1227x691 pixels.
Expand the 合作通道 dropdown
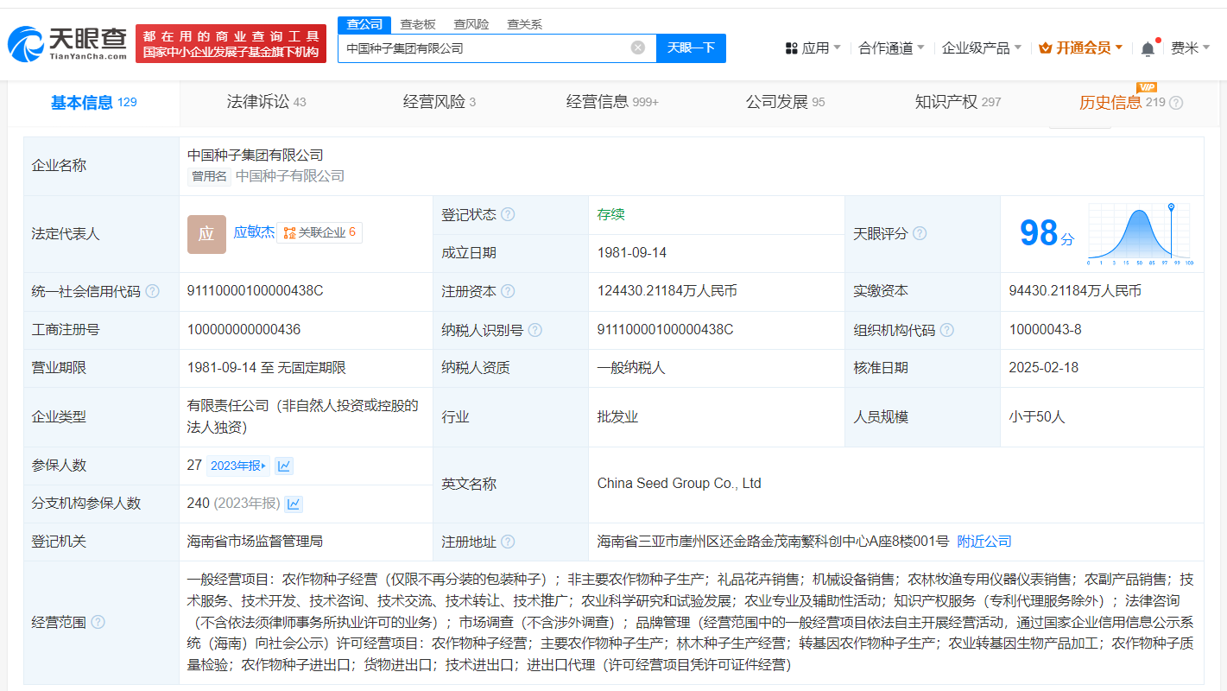coord(891,48)
